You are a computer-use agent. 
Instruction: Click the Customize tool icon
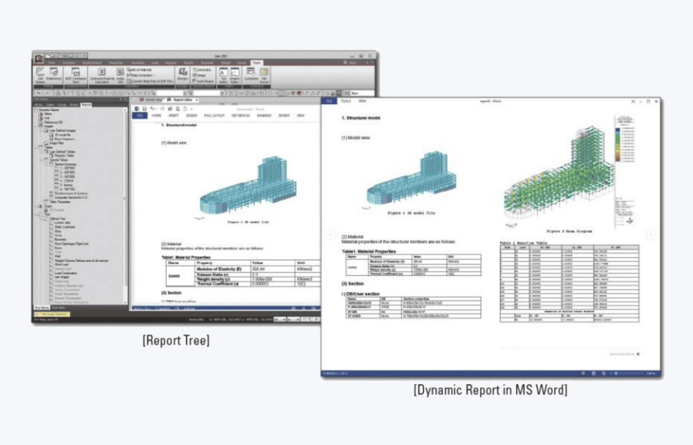(251, 74)
